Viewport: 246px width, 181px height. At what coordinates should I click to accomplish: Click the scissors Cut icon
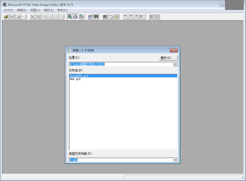tap(32, 17)
